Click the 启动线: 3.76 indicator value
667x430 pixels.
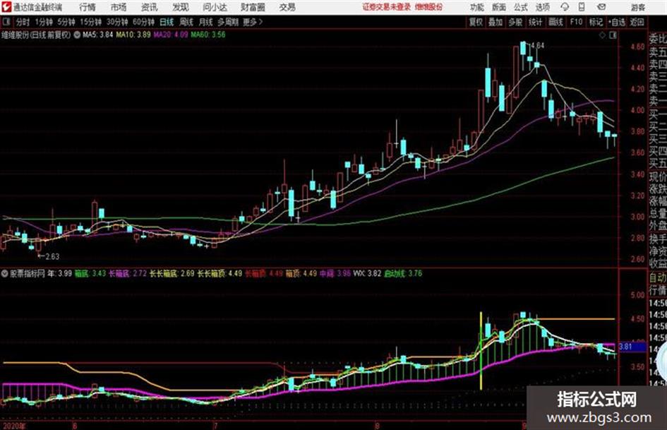click(x=403, y=273)
